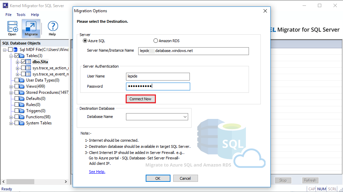Toggle the Tables(3) checkbox

click(17, 56)
